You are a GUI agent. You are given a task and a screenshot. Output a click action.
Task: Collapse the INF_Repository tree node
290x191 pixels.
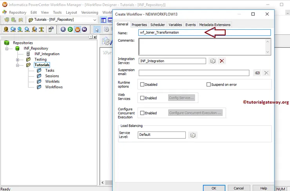coord(7,49)
